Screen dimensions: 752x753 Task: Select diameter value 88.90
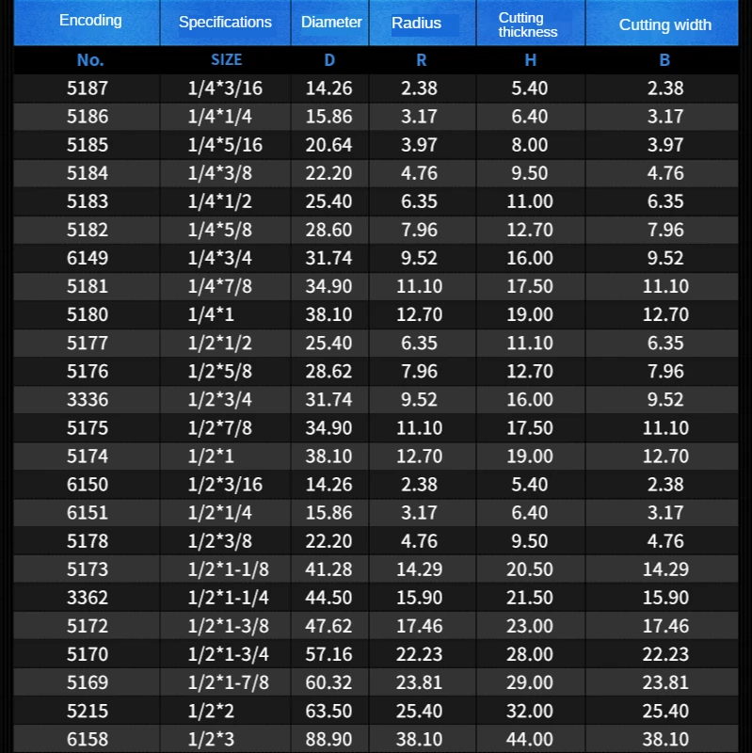[328, 739]
